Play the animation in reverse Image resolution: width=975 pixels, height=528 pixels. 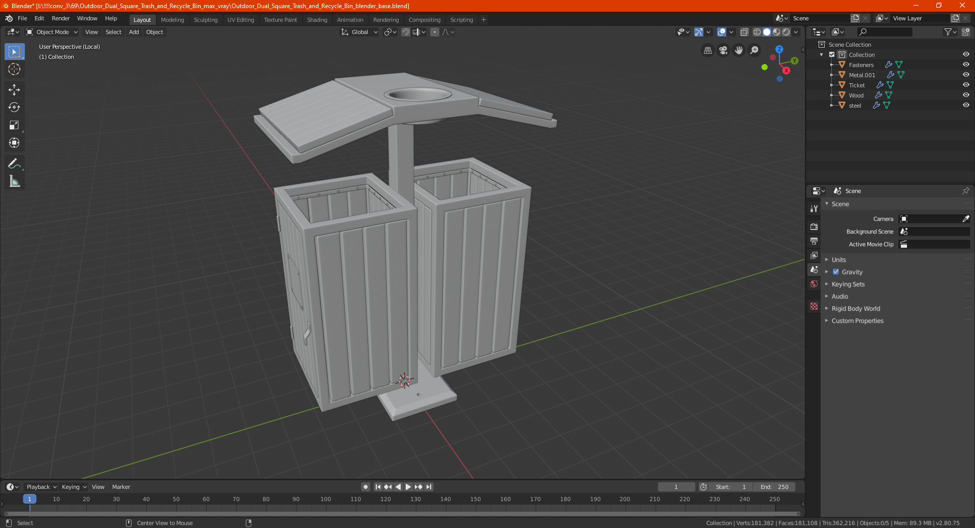pyautogui.click(x=398, y=487)
